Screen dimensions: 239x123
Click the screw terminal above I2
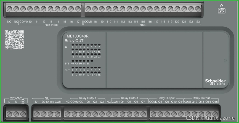click(x=44, y=9)
